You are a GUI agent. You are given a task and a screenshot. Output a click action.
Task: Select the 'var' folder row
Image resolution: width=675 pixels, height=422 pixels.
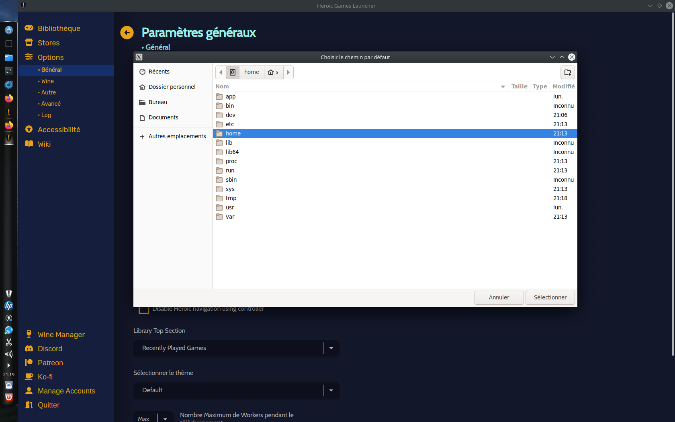pos(395,217)
